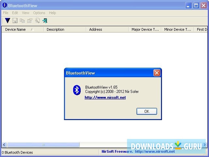The width and height of the screenshot is (209, 157).
Task: Open the Options menu
Action: [39, 13]
